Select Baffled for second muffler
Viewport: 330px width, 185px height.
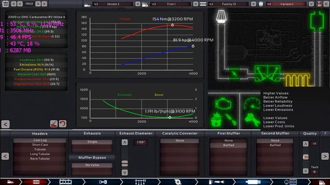pyautogui.click(x=275, y=145)
